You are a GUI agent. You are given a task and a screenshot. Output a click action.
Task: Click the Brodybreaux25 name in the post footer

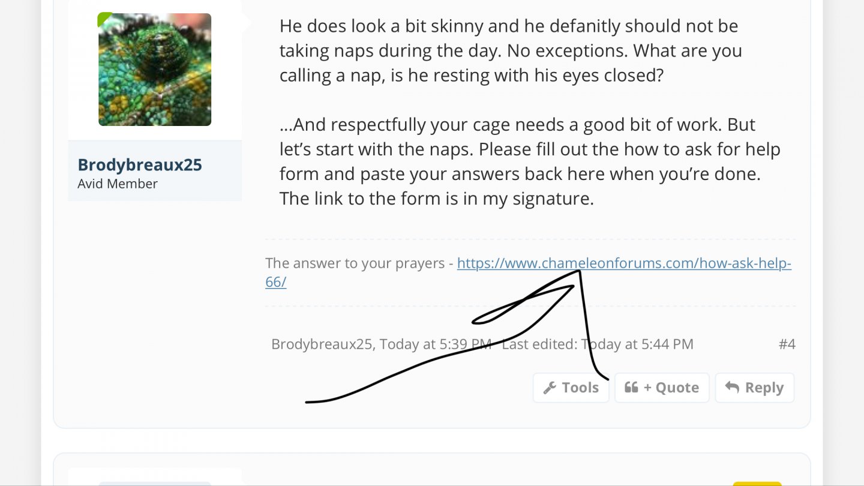pos(323,344)
